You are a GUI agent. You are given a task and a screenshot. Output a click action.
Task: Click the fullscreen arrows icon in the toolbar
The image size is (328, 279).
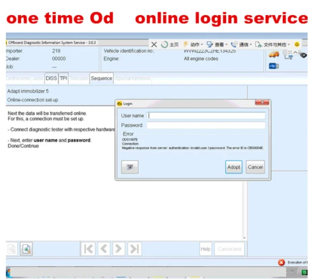290,52
